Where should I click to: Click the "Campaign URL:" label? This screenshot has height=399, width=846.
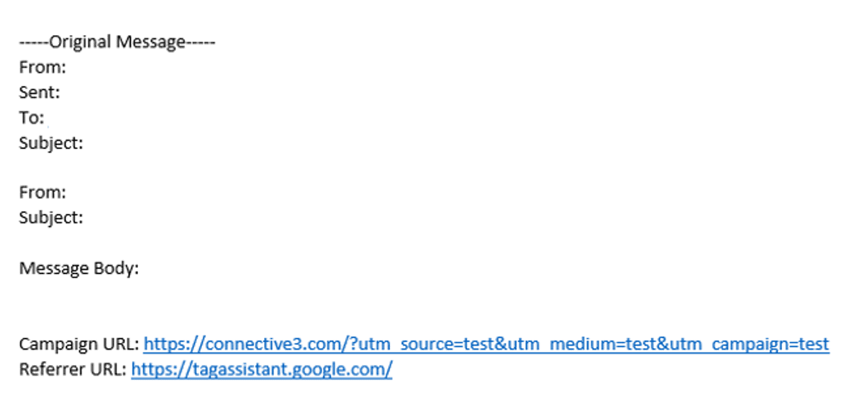(x=79, y=345)
